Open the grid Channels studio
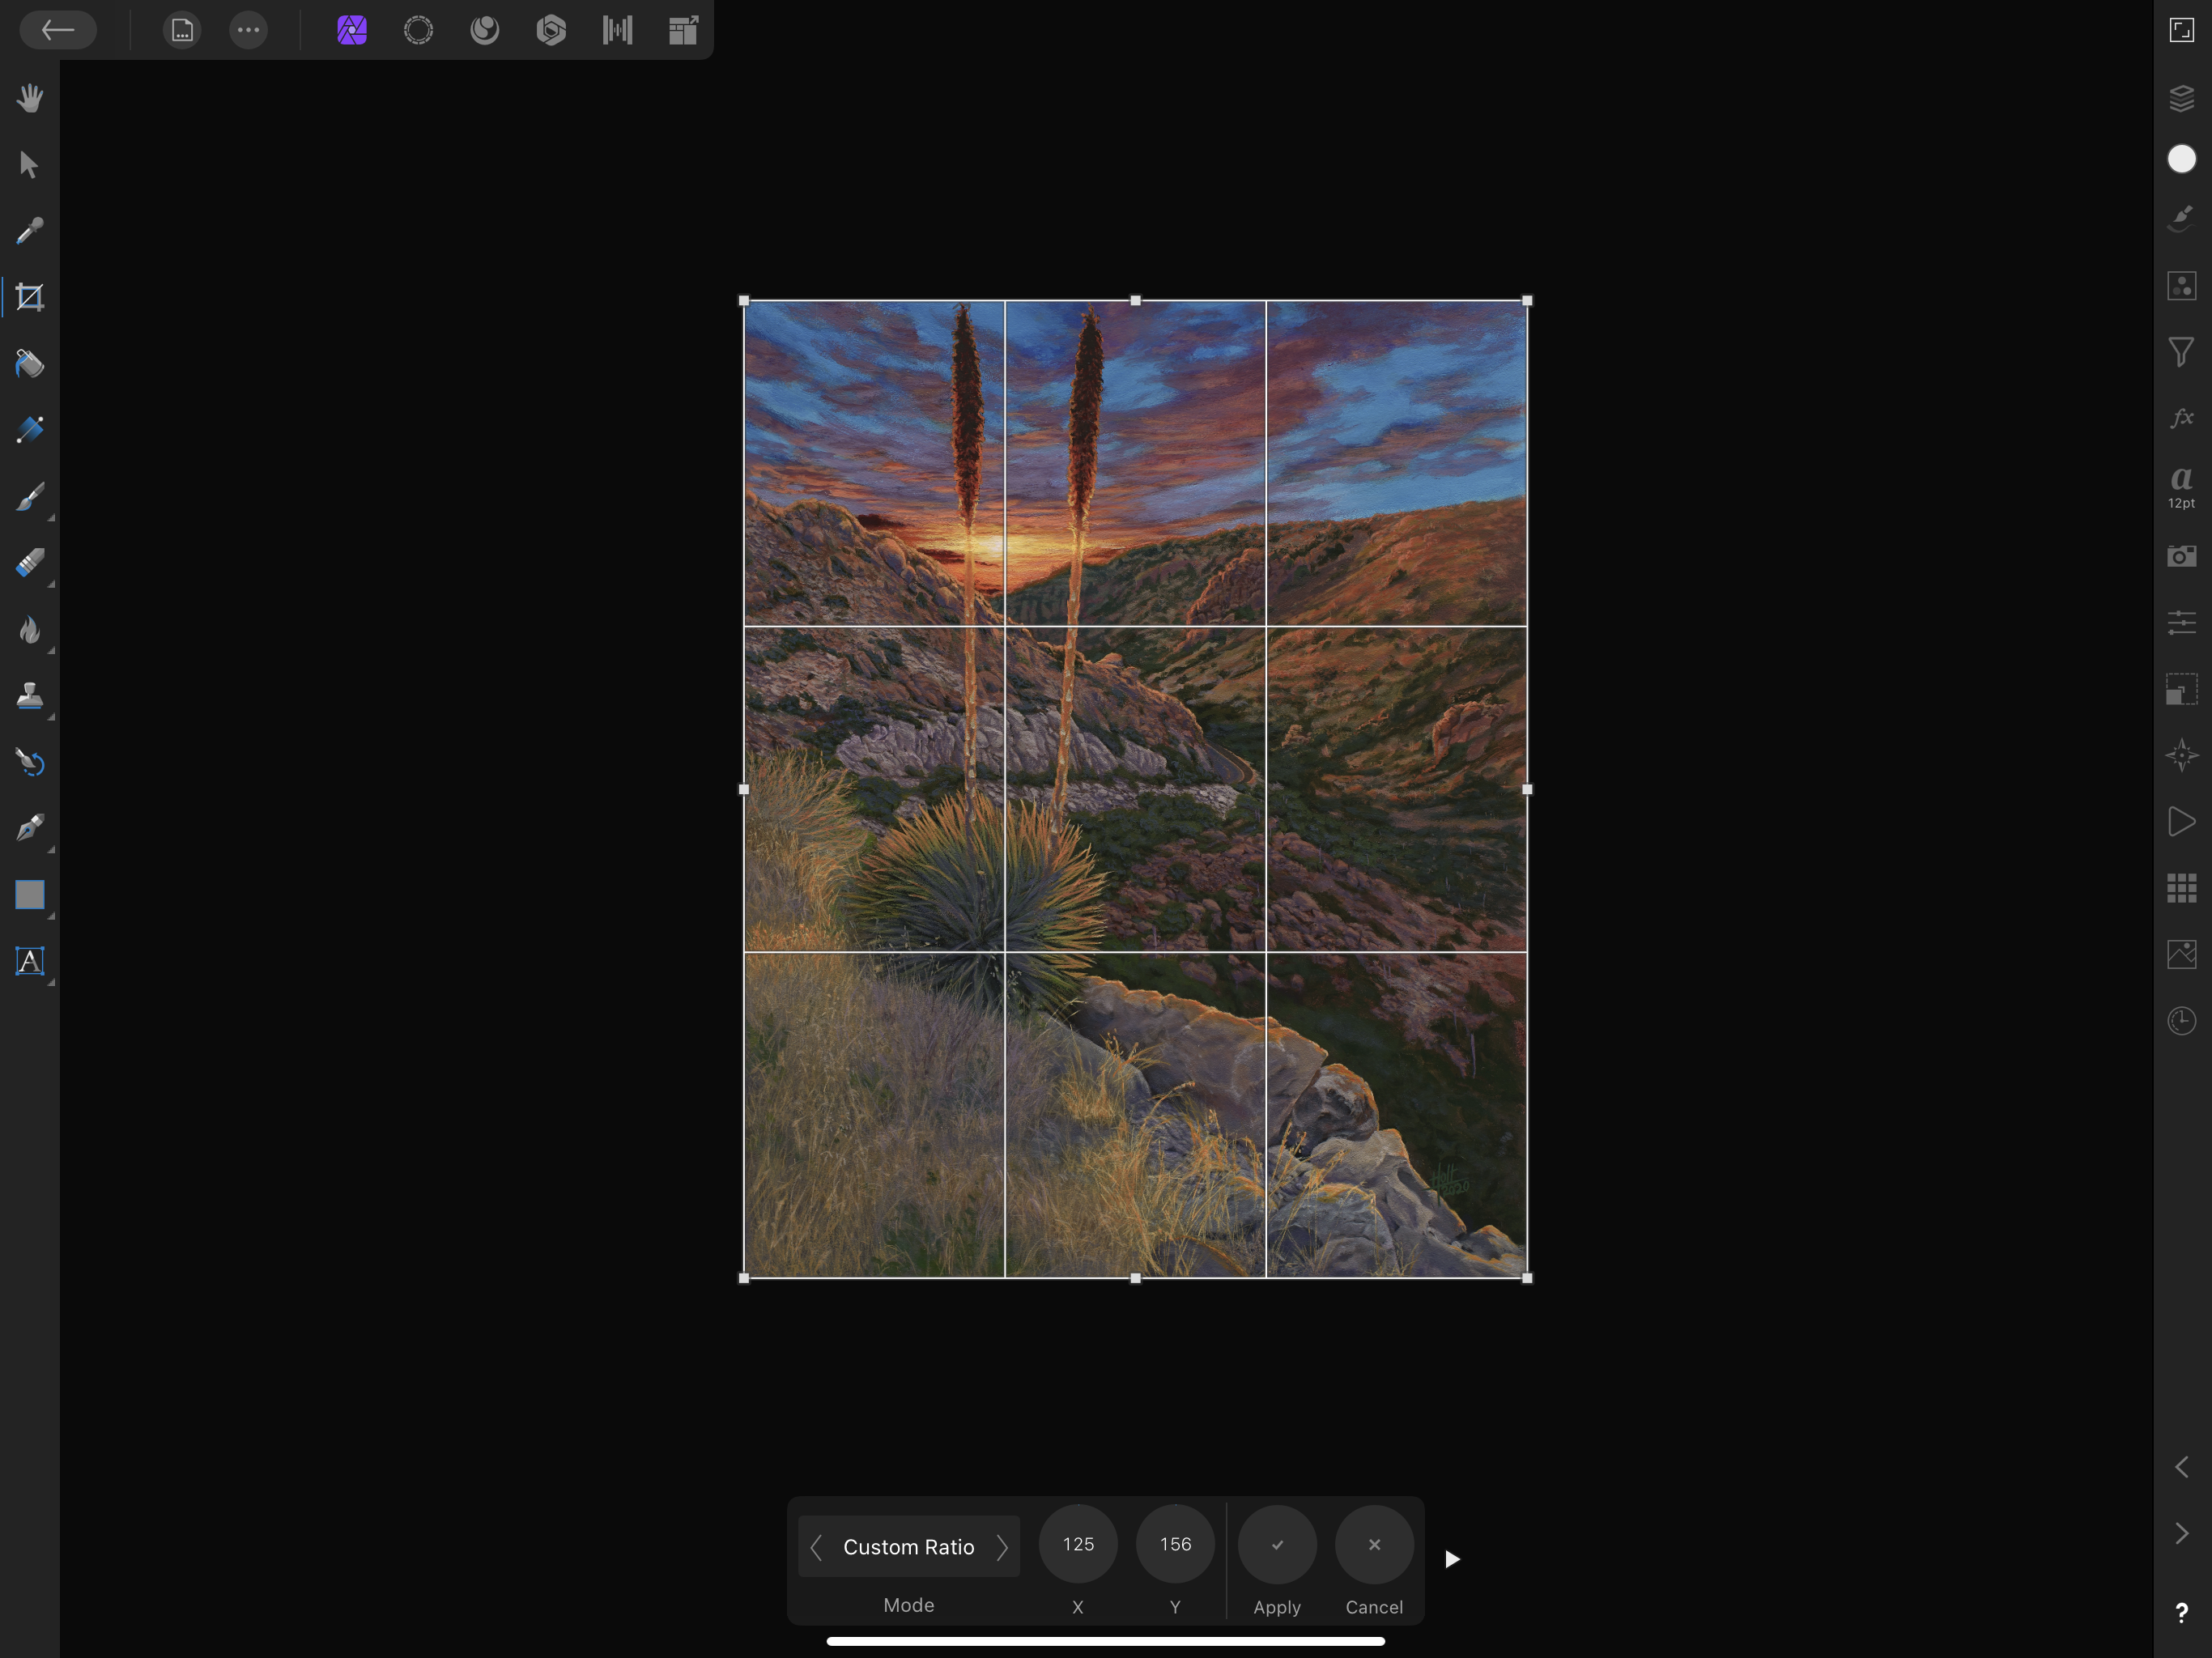 tap(2181, 888)
